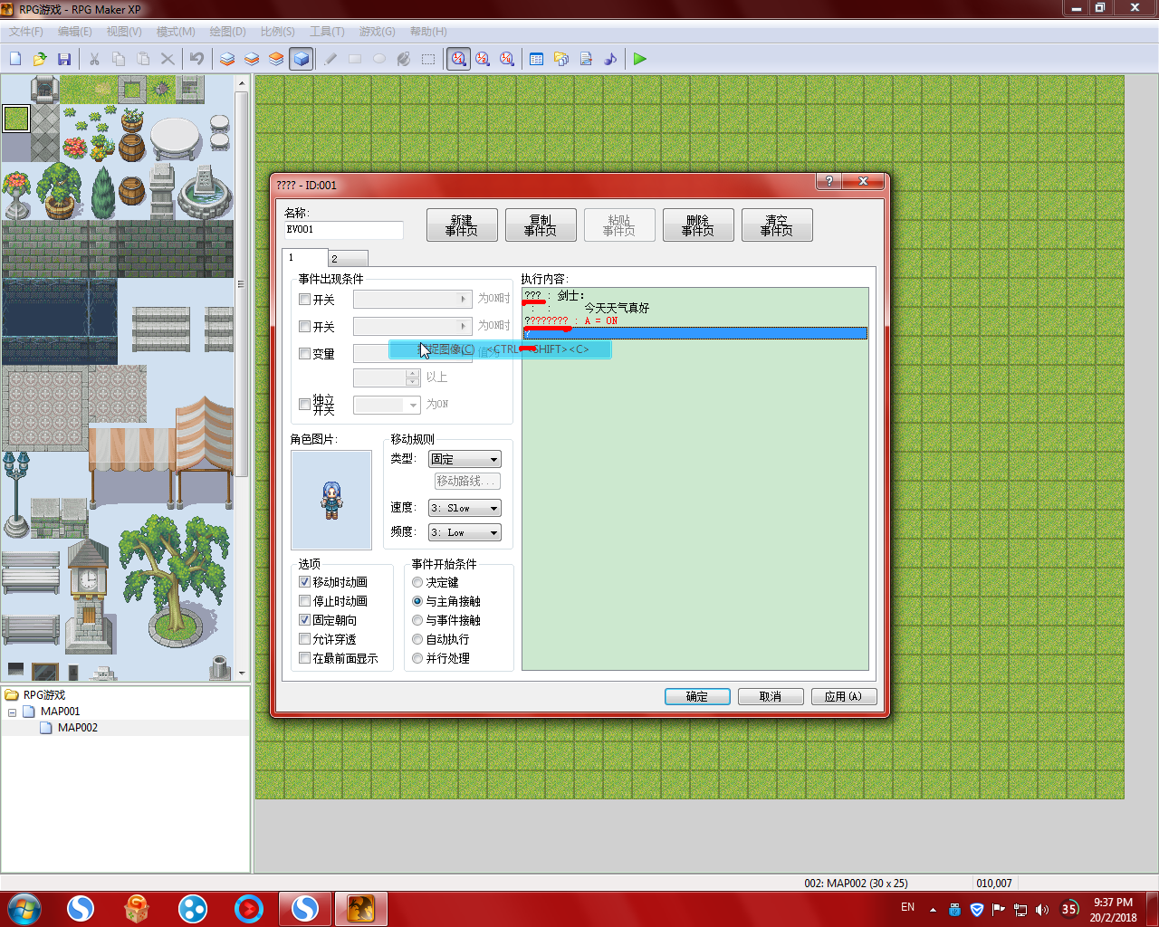Enable the 变量 condition checkbox
Viewport: 1159px width, 927px height.
coord(305,354)
